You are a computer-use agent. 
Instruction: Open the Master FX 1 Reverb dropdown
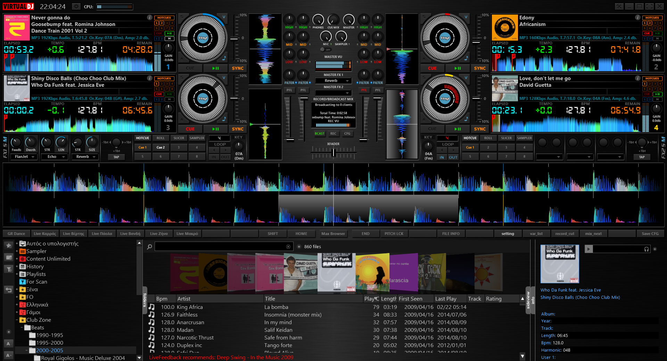[x=333, y=81]
